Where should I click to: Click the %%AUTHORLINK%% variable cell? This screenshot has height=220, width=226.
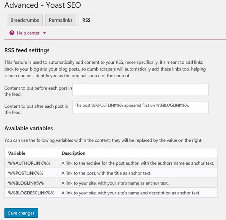tap(31, 163)
